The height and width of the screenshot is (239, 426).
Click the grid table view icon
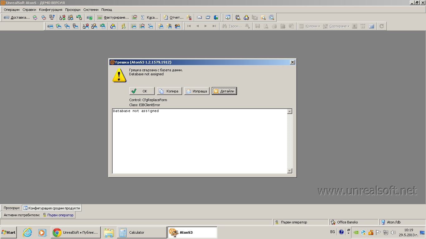371,26
